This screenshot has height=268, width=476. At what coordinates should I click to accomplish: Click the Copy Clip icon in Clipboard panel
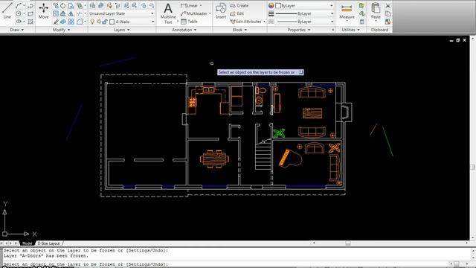(388, 13)
